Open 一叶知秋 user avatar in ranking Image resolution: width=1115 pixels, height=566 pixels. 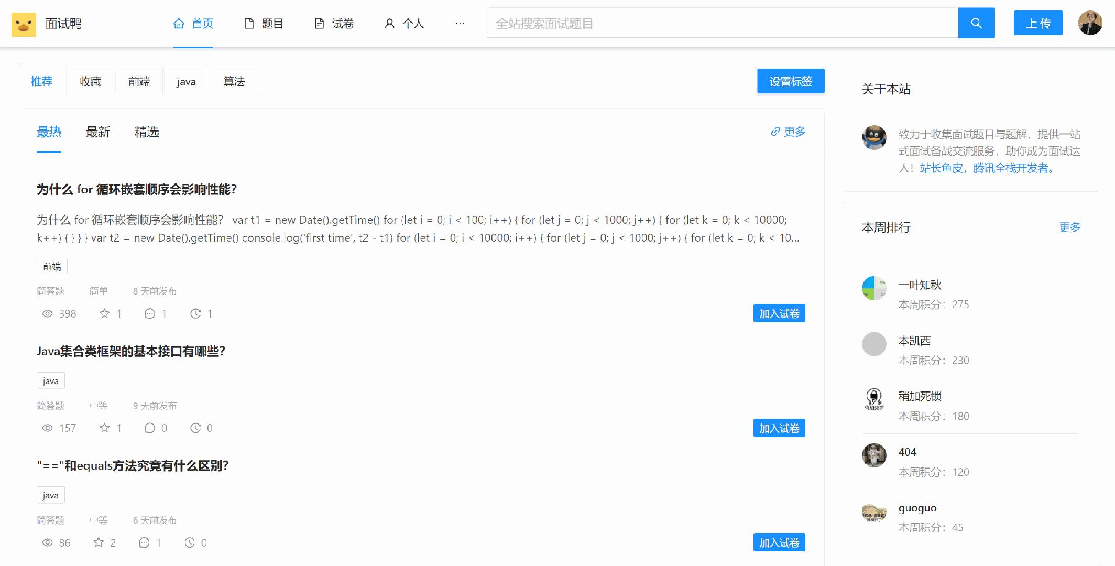tap(874, 288)
